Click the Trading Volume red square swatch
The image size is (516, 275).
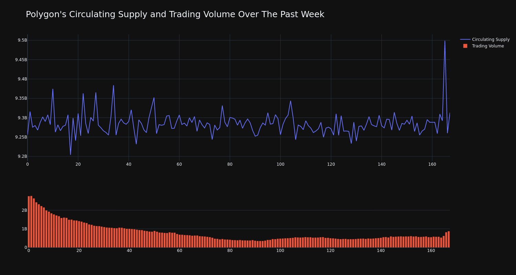point(465,46)
